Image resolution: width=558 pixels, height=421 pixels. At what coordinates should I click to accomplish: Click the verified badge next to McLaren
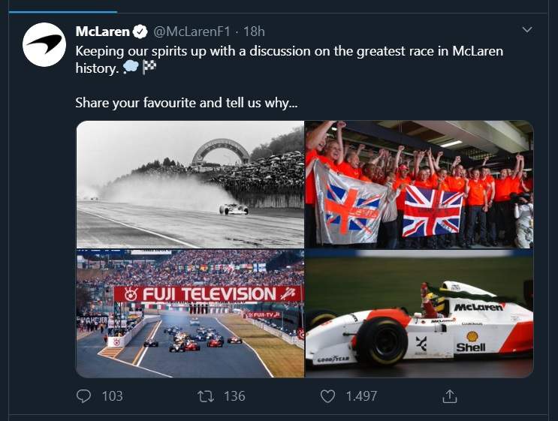click(x=140, y=32)
